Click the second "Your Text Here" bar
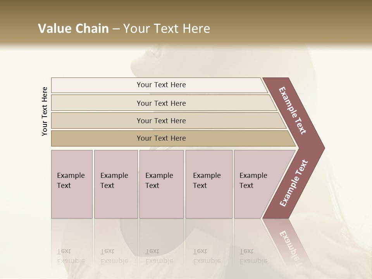This screenshot has width=372, height=279. click(164, 103)
